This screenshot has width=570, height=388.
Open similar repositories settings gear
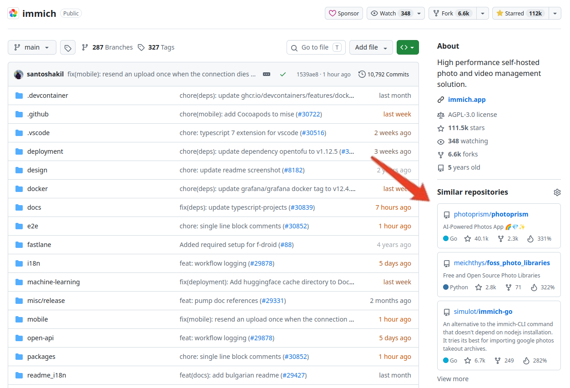[557, 192]
